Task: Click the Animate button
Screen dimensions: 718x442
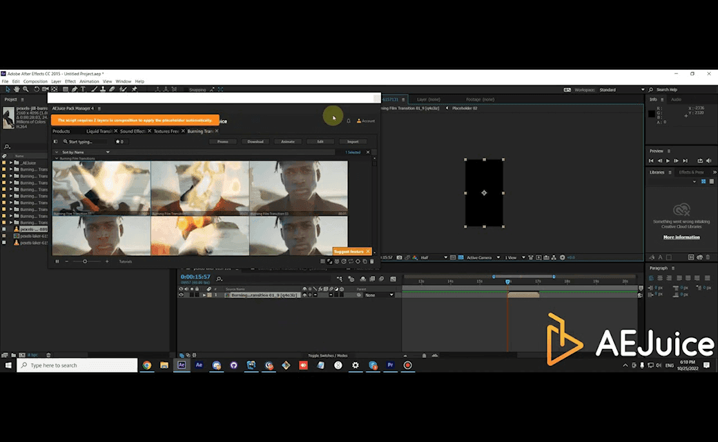Action: click(x=288, y=142)
